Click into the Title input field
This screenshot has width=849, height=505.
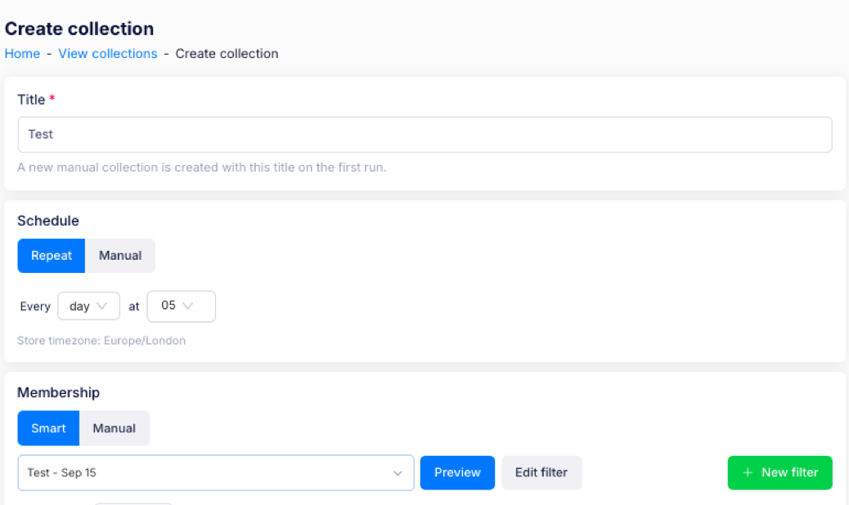[424, 135]
